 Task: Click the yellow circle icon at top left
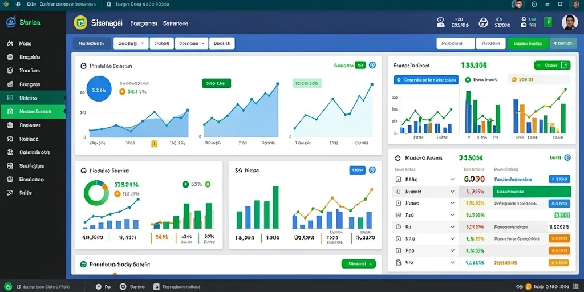(6, 4)
